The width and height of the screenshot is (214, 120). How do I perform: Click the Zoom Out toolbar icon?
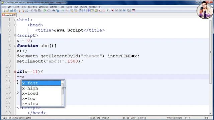(x=67, y=10)
